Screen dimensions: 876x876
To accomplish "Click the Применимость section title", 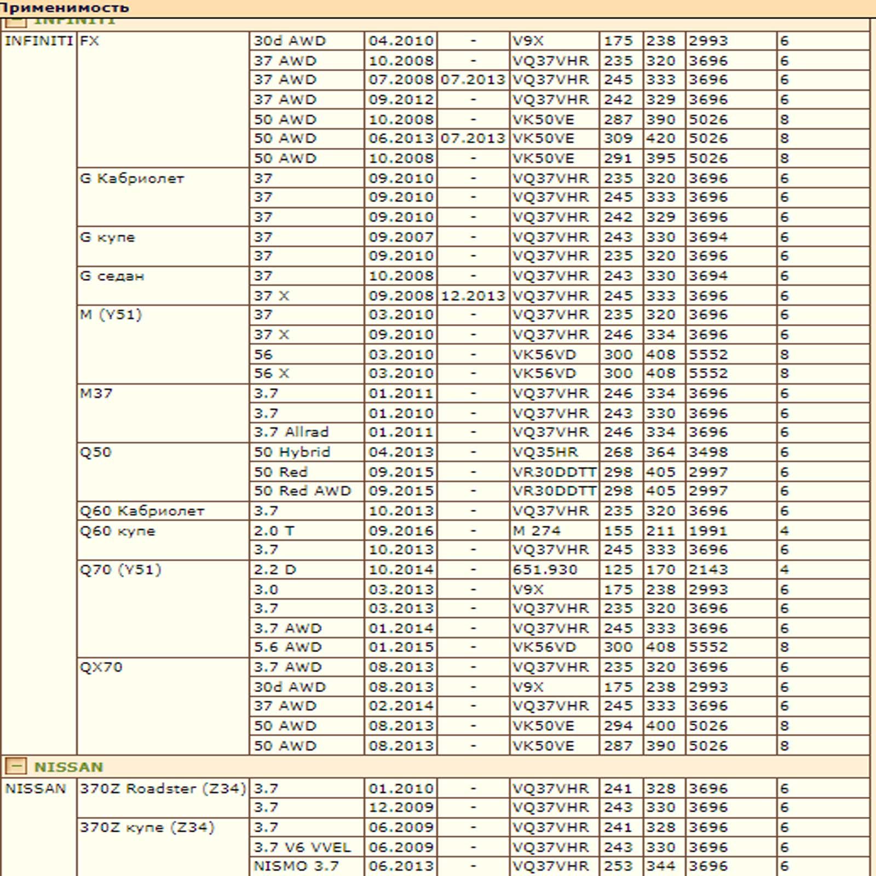I will pos(65,8).
